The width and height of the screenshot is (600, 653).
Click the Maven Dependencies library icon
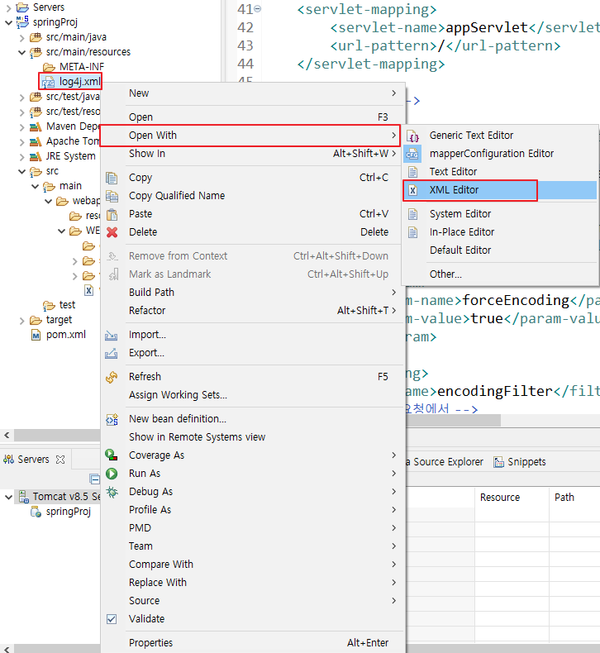click(36, 126)
